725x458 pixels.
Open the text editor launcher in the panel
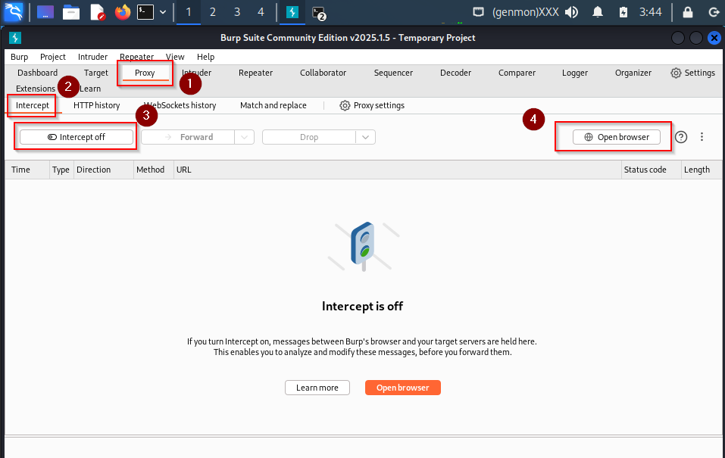coord(98,12)
